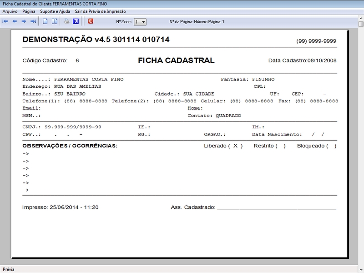364x273 pixels.
Task: Click the Prévia status bar label
Action: tap(9, 269)
